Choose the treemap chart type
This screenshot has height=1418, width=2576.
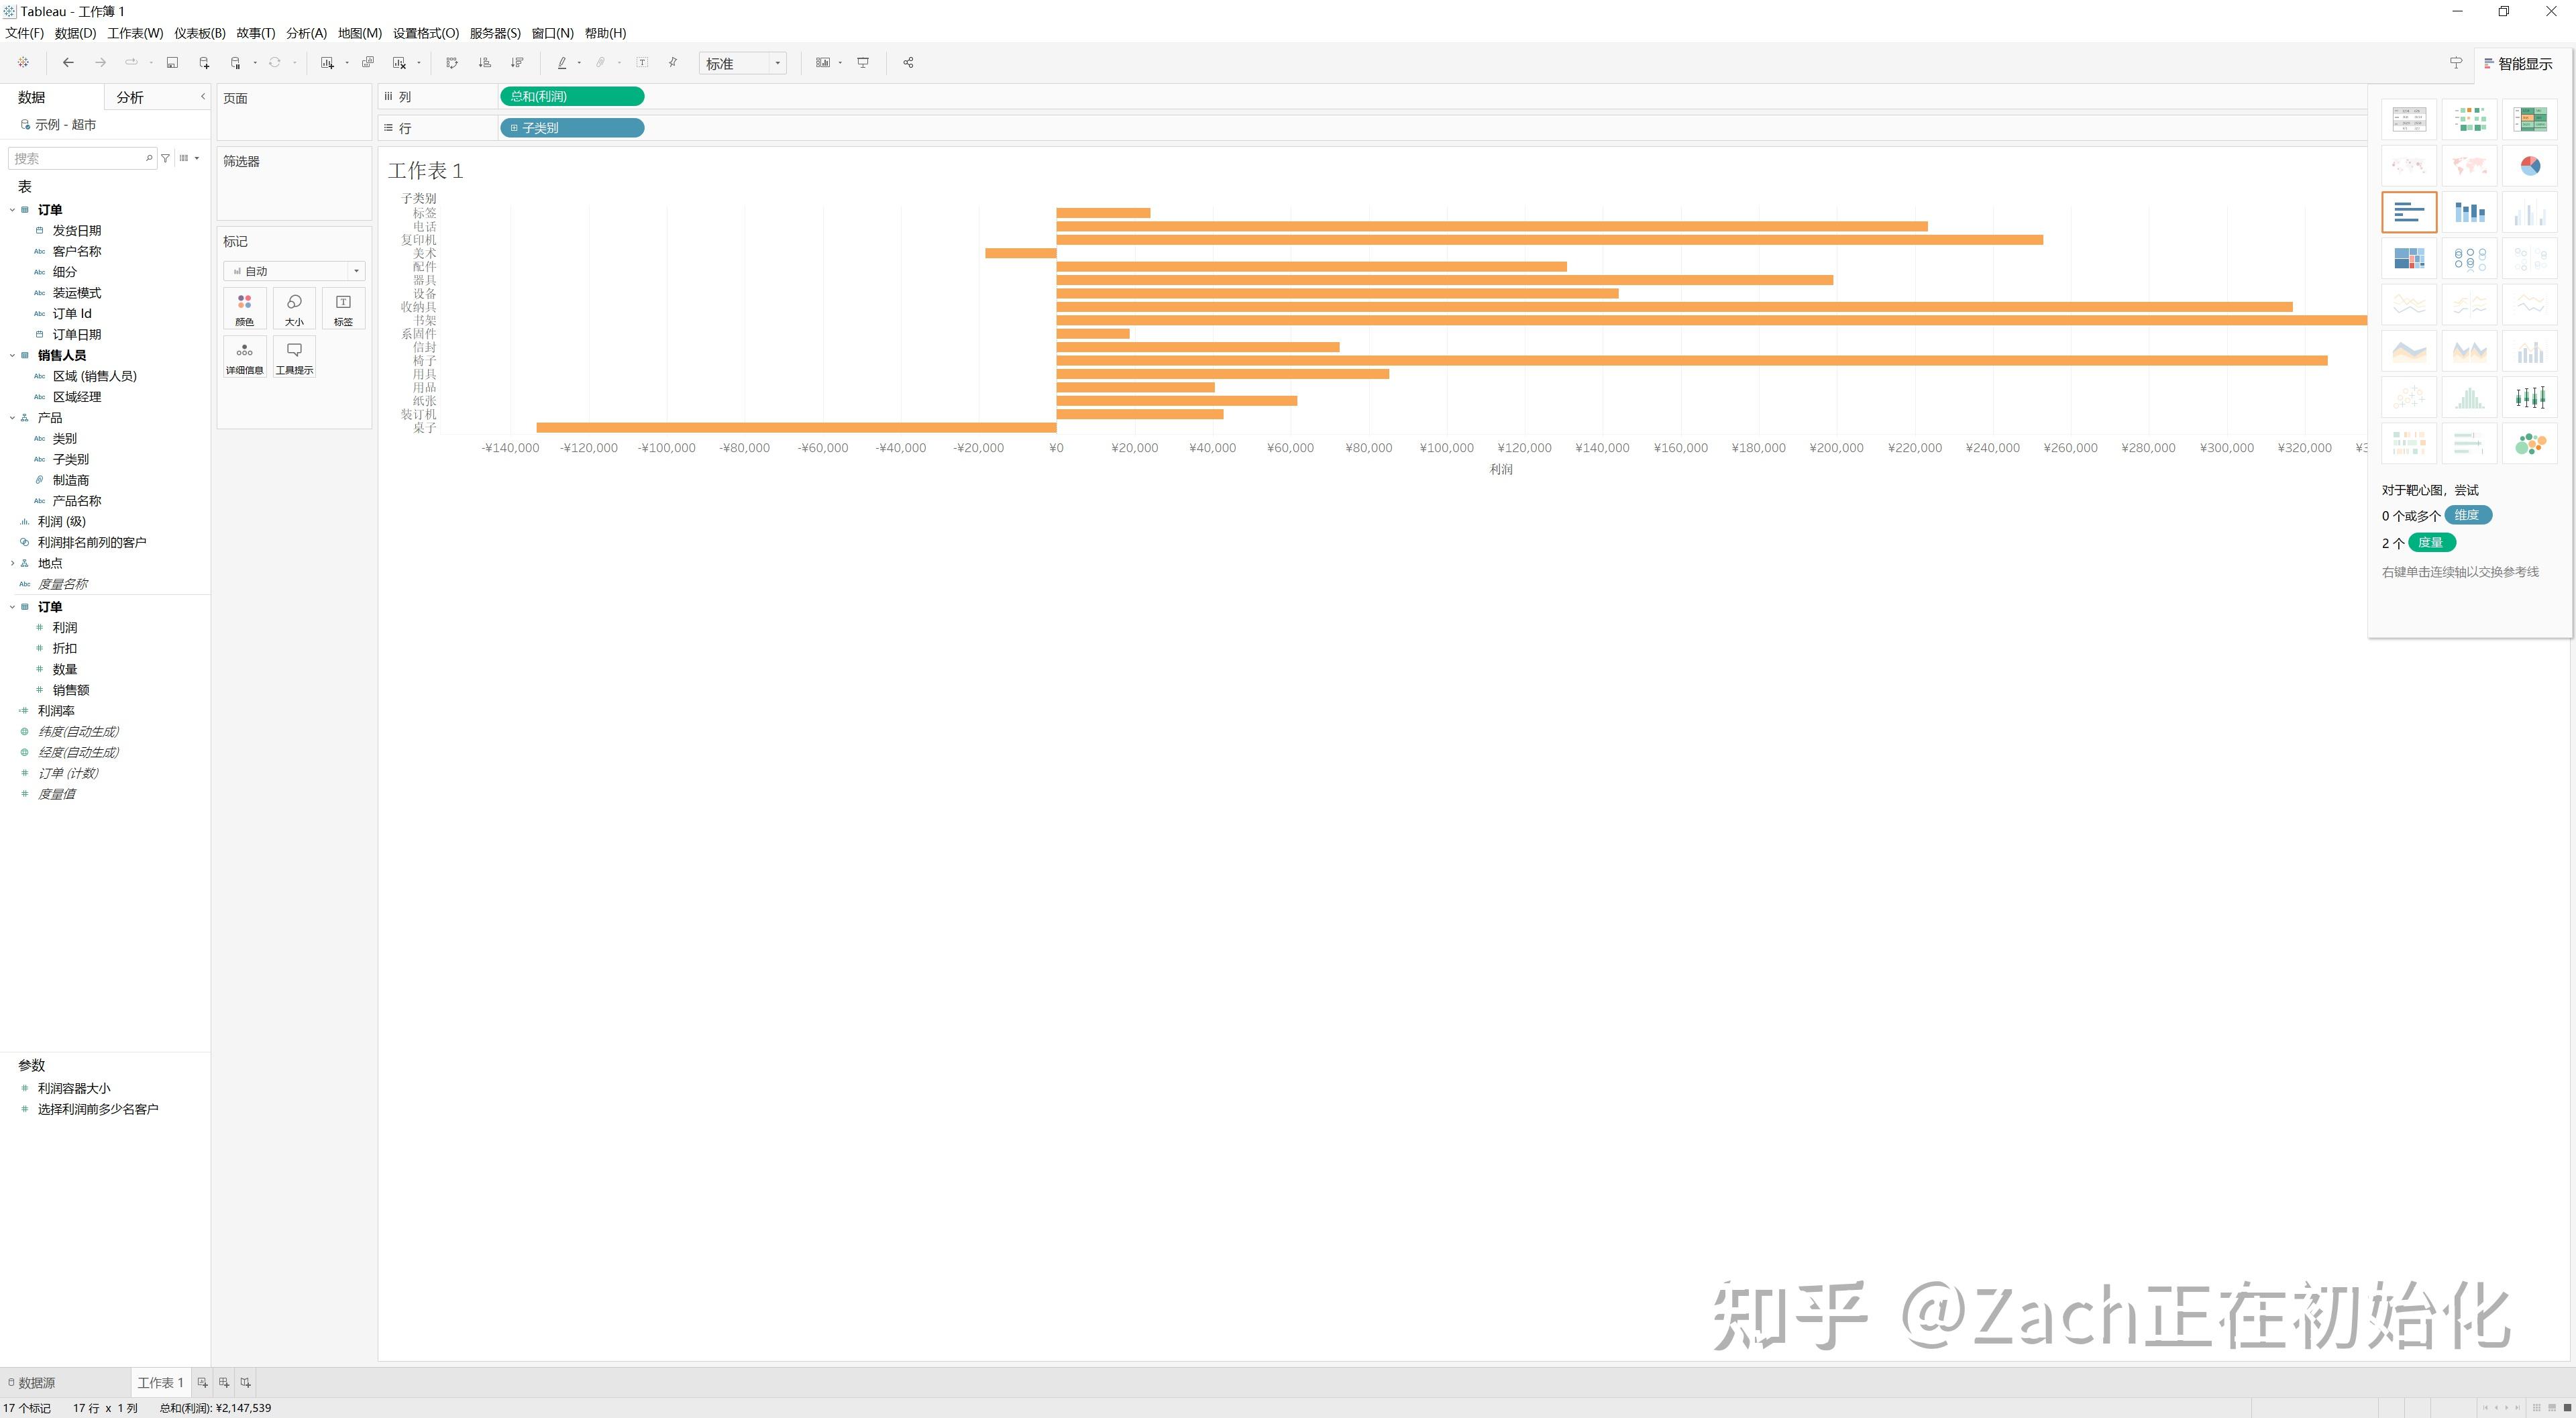coord(2409,258)
